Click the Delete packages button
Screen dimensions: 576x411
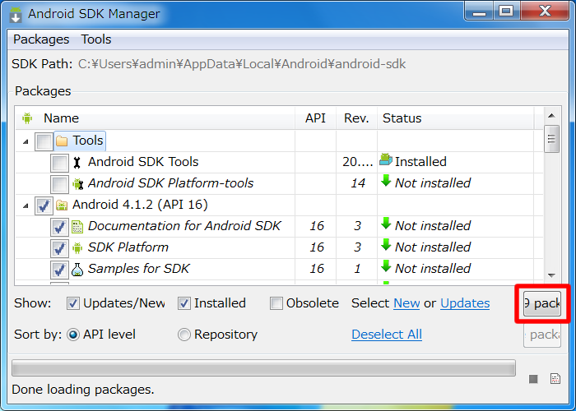(542, 335)
